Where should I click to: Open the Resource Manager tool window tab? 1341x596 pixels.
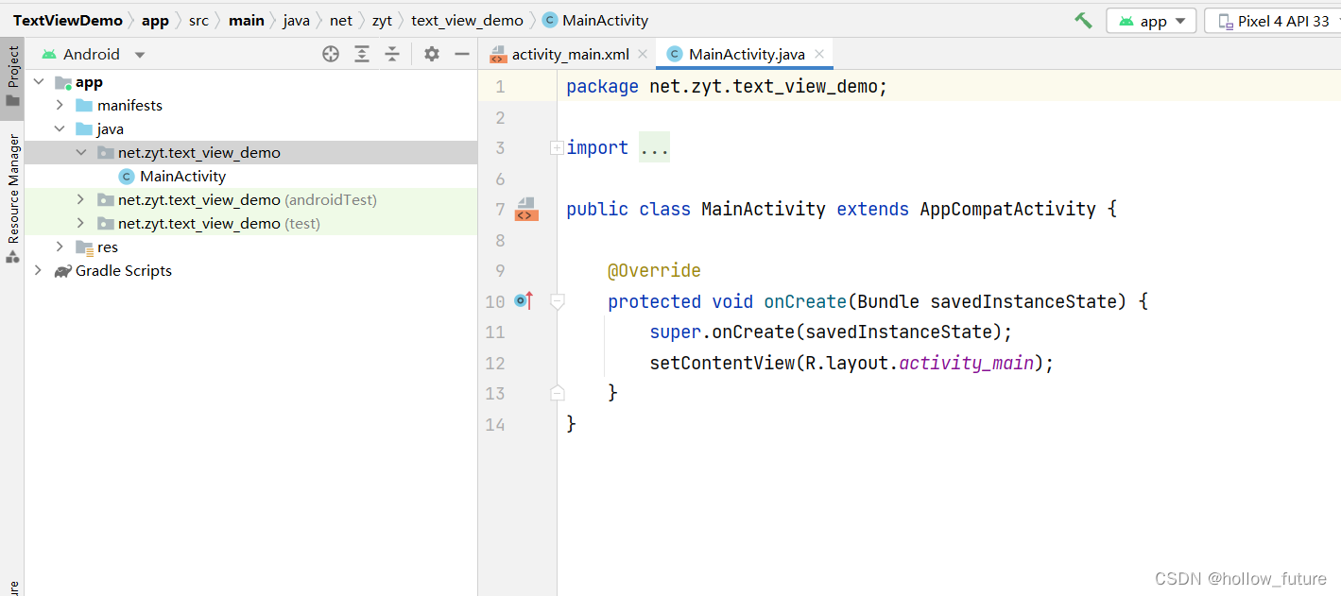12,198
